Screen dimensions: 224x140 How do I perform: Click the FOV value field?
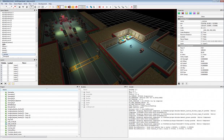pyautogui.click(x=212, y=52)
